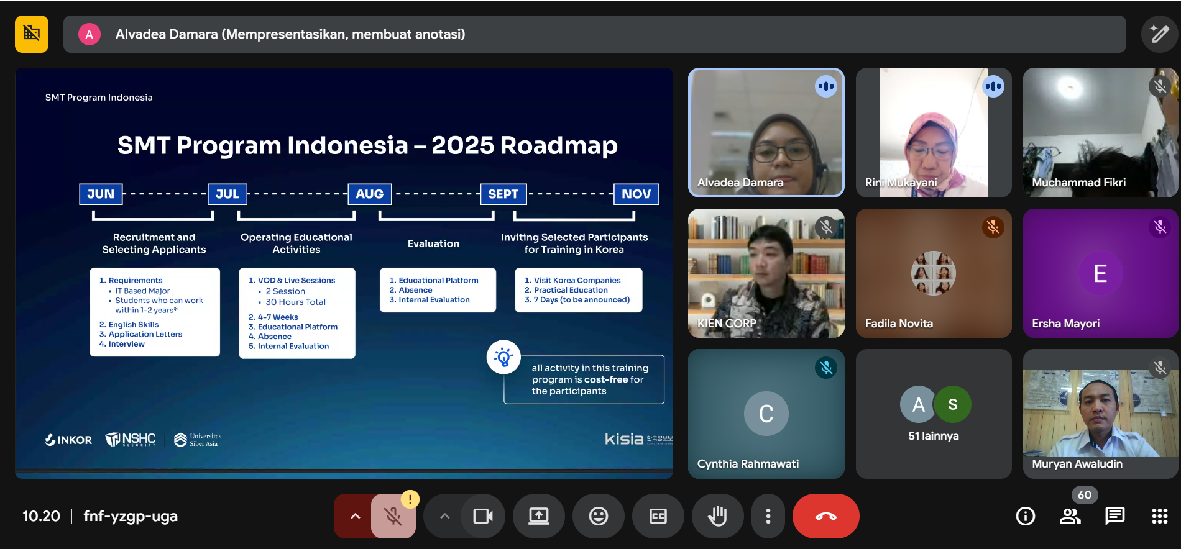Select Alvadea Damara's video tile
This screenshot has height=549, width=1181.
click(x=766, y=132)
